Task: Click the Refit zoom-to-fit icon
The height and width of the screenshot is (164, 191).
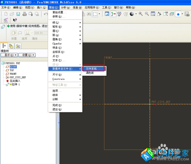Action: tap(153, 14)
